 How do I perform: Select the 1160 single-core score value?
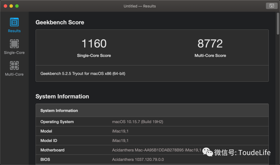[x=94, y=43]
